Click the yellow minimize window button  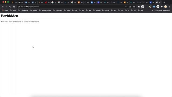tap(6, 2)
